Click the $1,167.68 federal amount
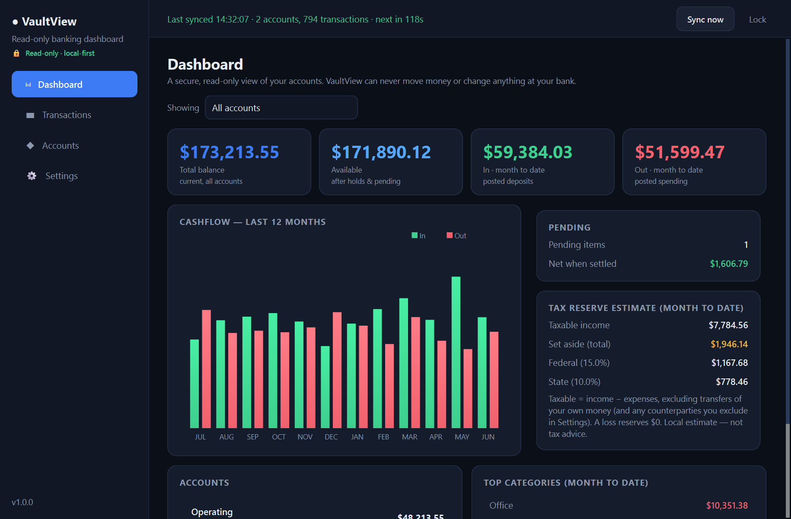Viewport: 791px width, 519px height. pyautogui.click(x=729, y=363)
